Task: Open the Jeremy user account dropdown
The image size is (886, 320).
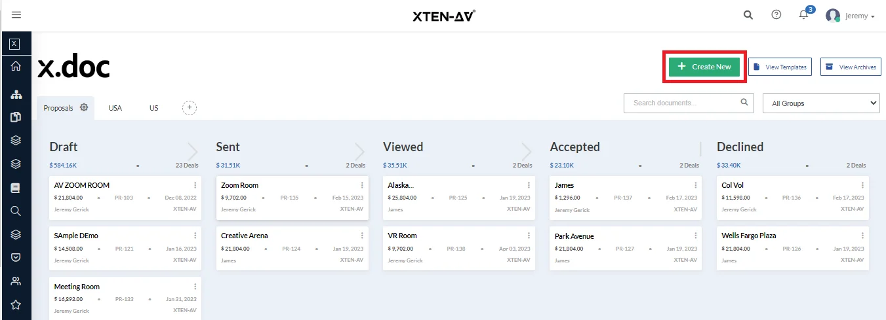Action: (851, 16)
